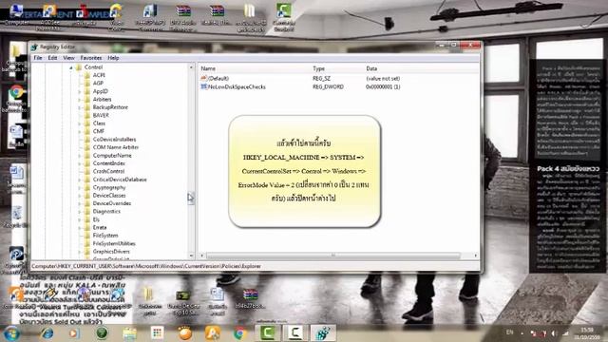Click the colorful grid app taskbar icon
The height and width of the screenshot is (342, 608).
(157, 333)
